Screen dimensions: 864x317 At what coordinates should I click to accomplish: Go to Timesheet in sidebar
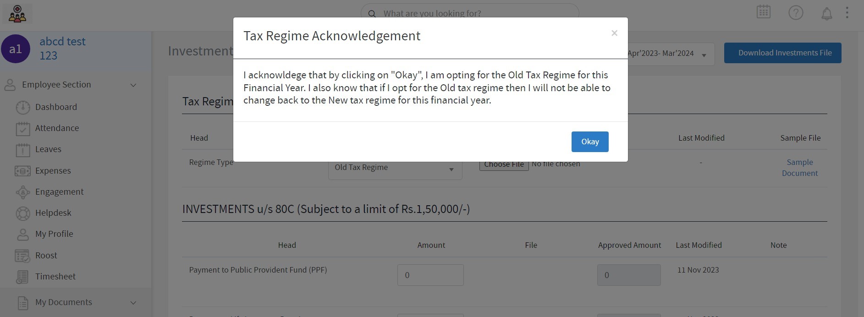(55, 277)
